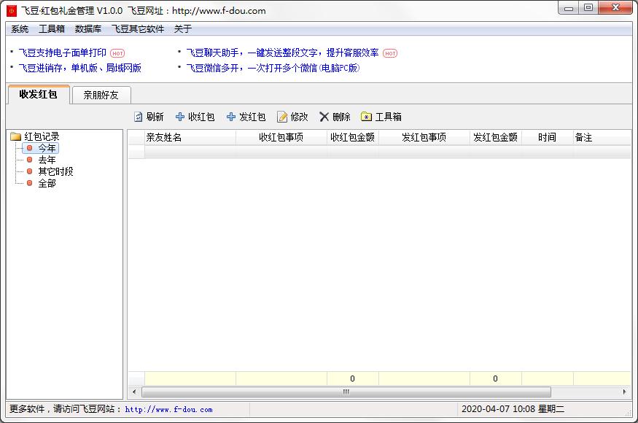The image size is (638, 423).
Task: Click the 发红包 plus icon
Action: 231,117
